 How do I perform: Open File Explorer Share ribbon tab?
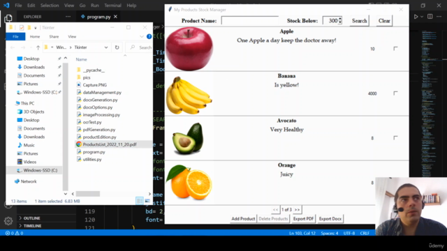click(54, 36)
